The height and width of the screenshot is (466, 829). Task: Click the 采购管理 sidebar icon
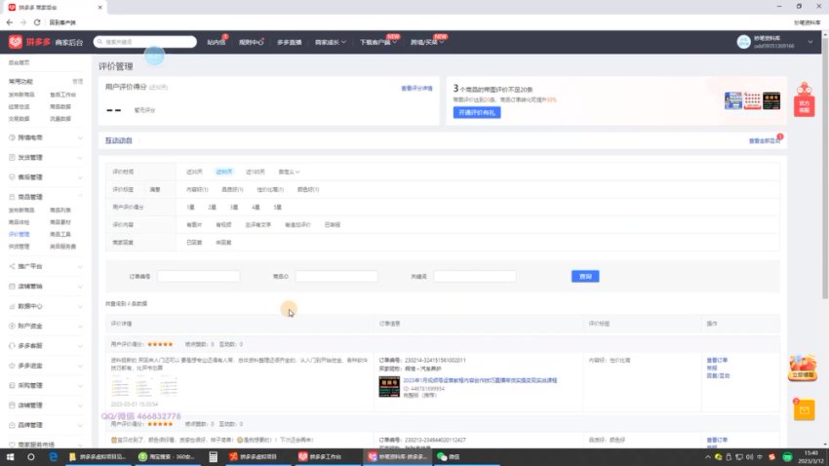12,385
